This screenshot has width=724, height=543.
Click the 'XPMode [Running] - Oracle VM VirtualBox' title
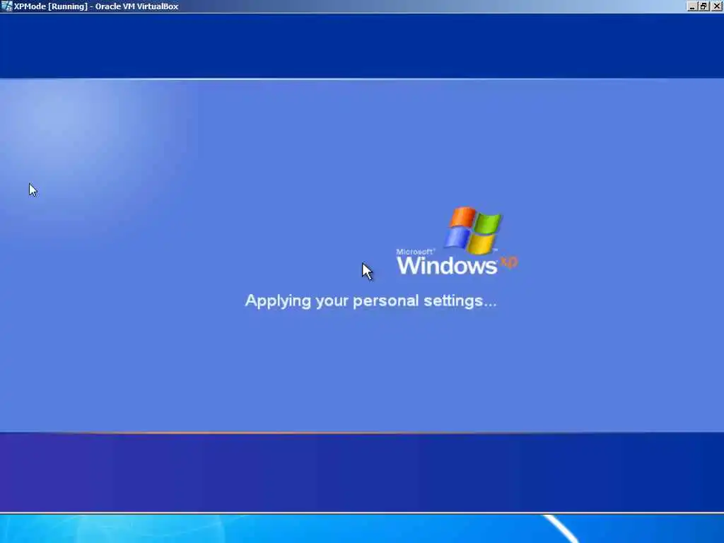[x=96, y=6]
